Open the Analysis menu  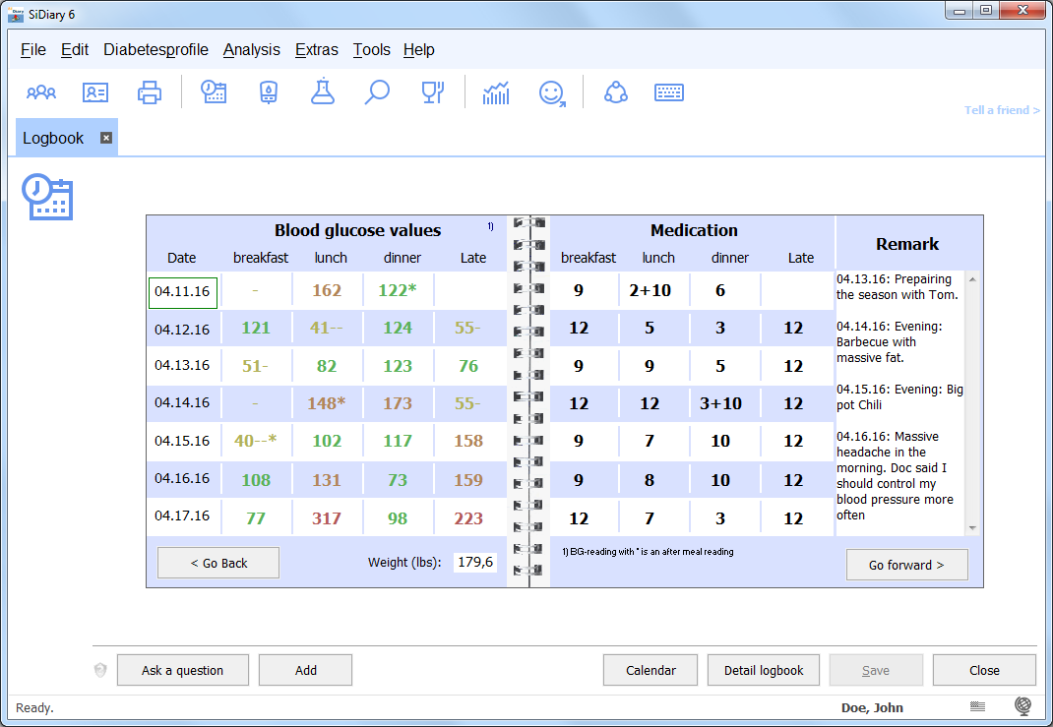[x=251, y=50]
